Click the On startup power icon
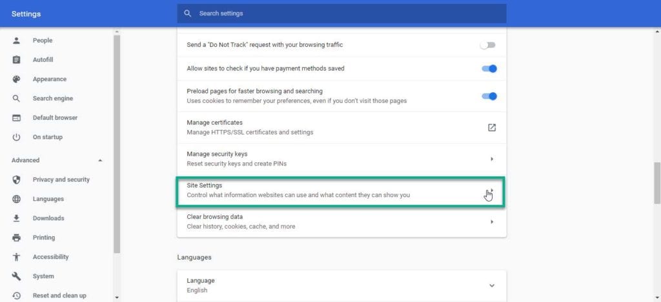The image size is (661, 302). point(16,137)
